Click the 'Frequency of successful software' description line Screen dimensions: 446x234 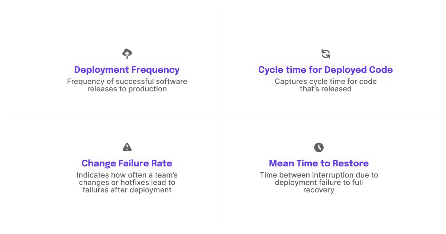click(127, 81)
